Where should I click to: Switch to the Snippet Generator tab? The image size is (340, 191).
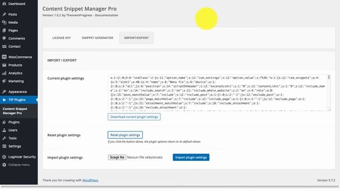click(x=97, y=38)
